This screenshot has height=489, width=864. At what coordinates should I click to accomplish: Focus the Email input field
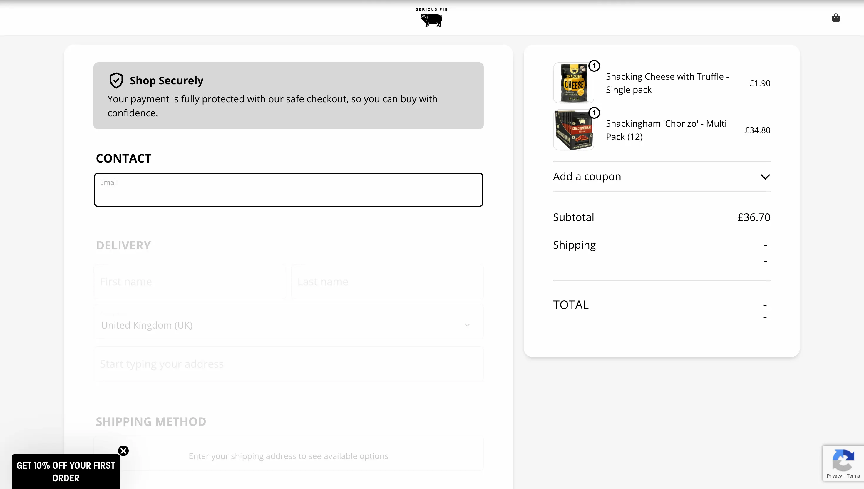click(289, 190)
